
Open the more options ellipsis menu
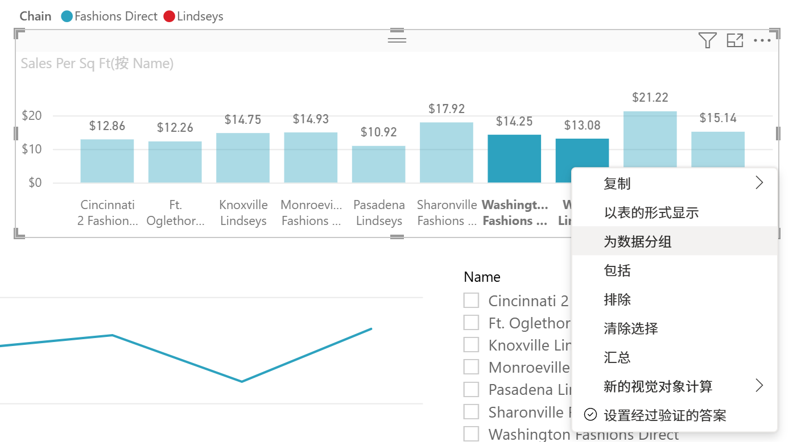tap(762, 40)
